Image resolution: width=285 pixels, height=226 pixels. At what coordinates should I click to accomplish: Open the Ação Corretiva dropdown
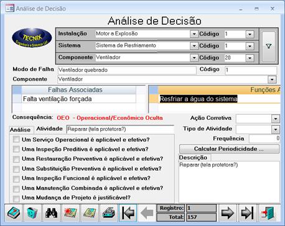[x=276, y=119]
